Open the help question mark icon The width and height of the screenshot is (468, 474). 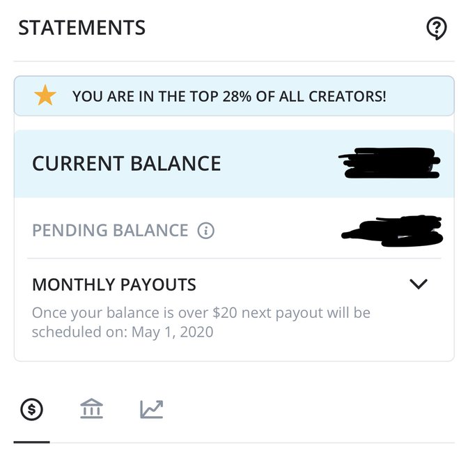point(436,29)
